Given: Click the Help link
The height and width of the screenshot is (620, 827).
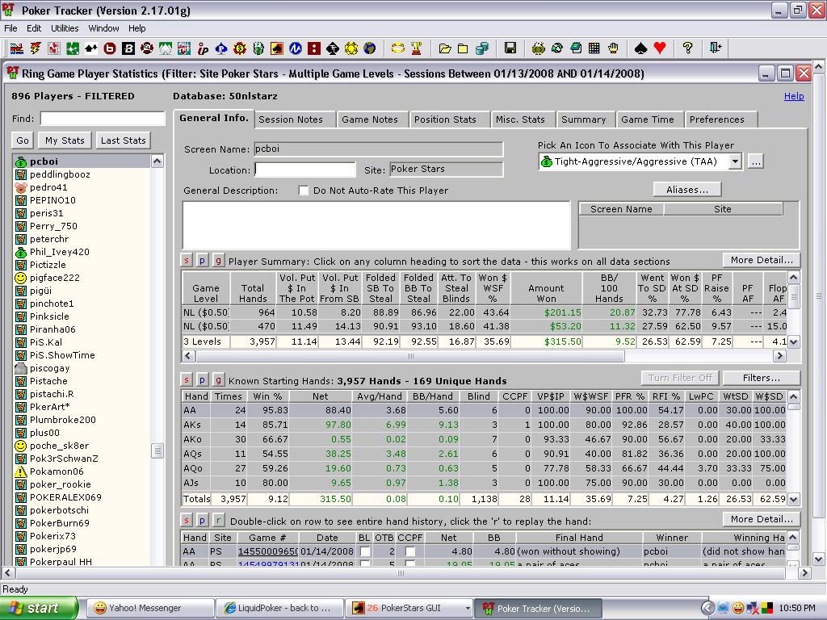Looking at the screenshot, I should point(794,96).
